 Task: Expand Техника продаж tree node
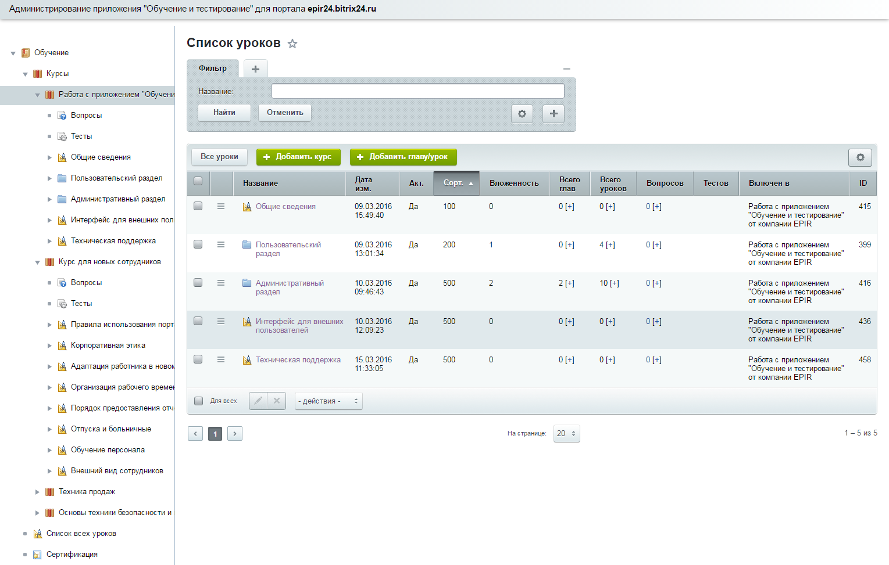pos(37,492)
